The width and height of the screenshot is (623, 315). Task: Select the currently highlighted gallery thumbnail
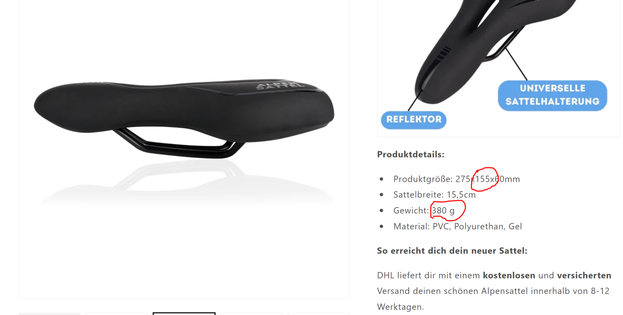tap(184, 313)
